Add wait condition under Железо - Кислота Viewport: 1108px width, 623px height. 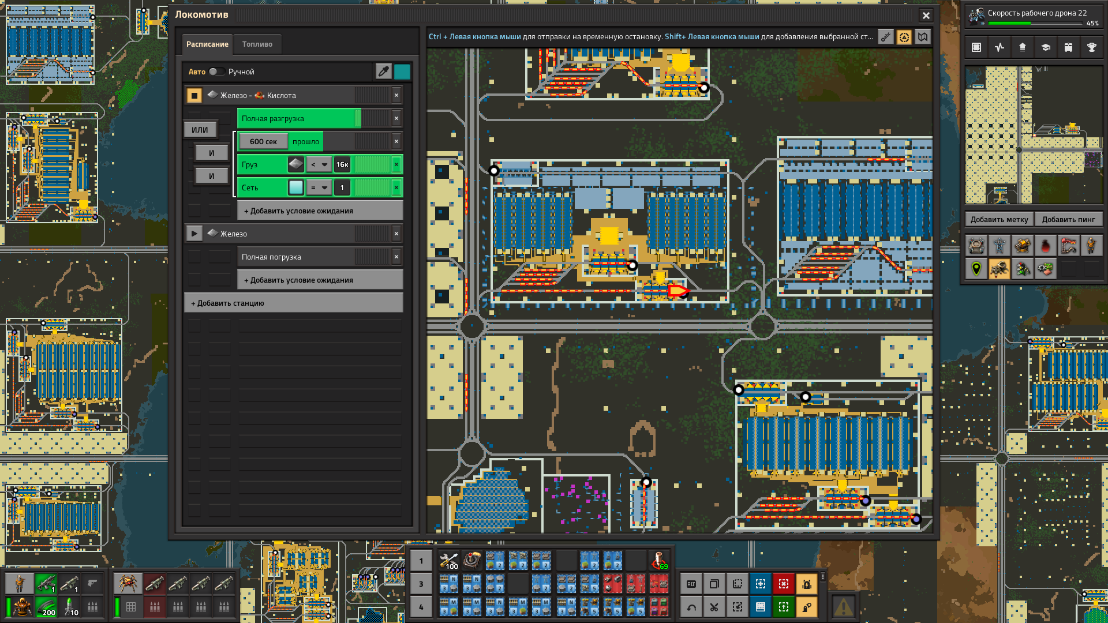pos(320,211)
